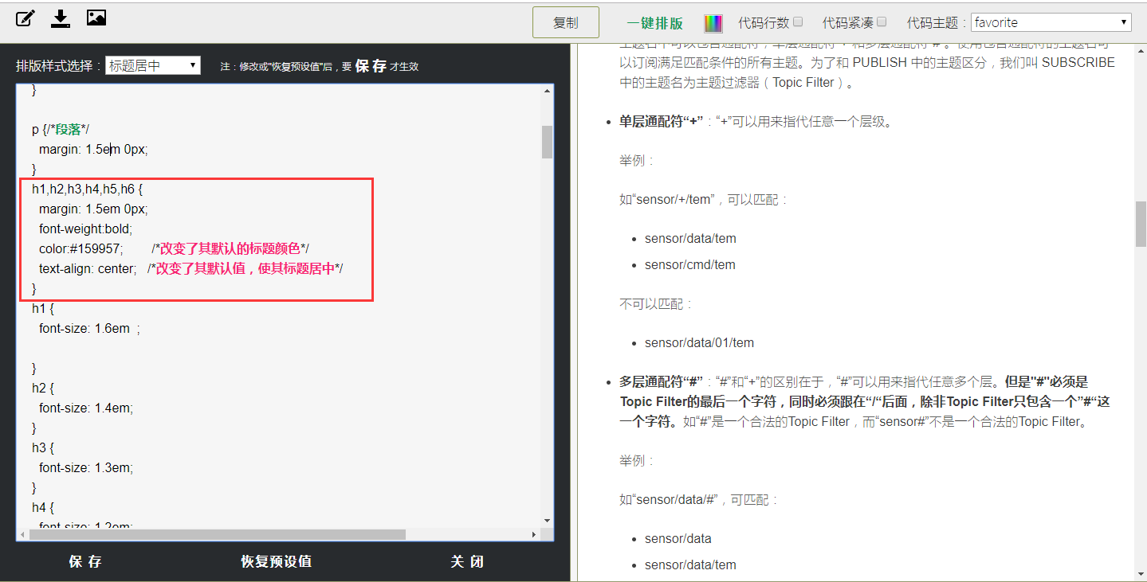
Task: Click the 一键排版 link
Action: [654, 23]
